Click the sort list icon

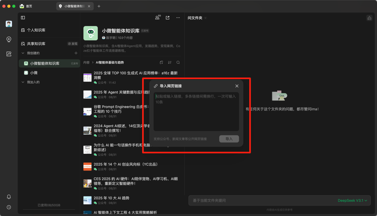point(170,62)
